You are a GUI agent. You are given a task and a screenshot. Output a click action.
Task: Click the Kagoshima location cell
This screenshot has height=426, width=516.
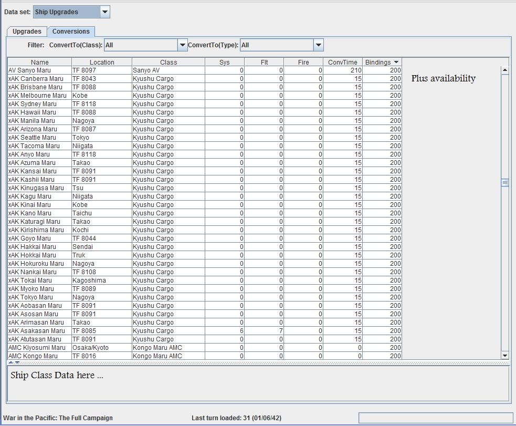pyautogui.click(x=102, y=280)
